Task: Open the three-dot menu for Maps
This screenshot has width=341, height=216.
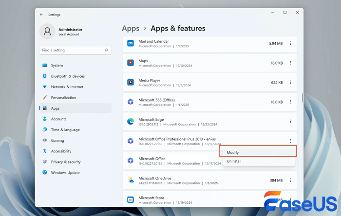Action: (x=290, y=63)
